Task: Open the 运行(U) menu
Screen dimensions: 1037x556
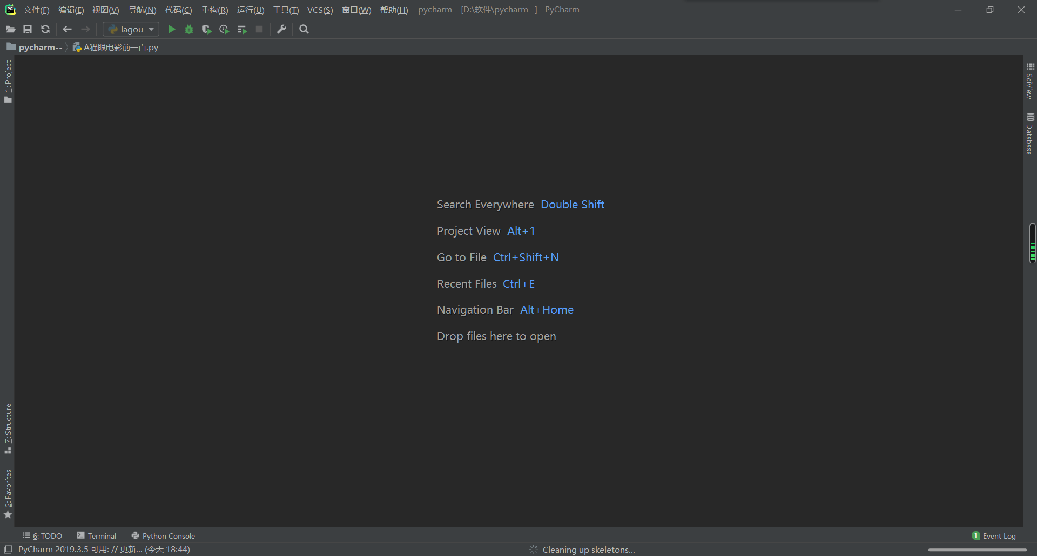Action: pos(251,10)
